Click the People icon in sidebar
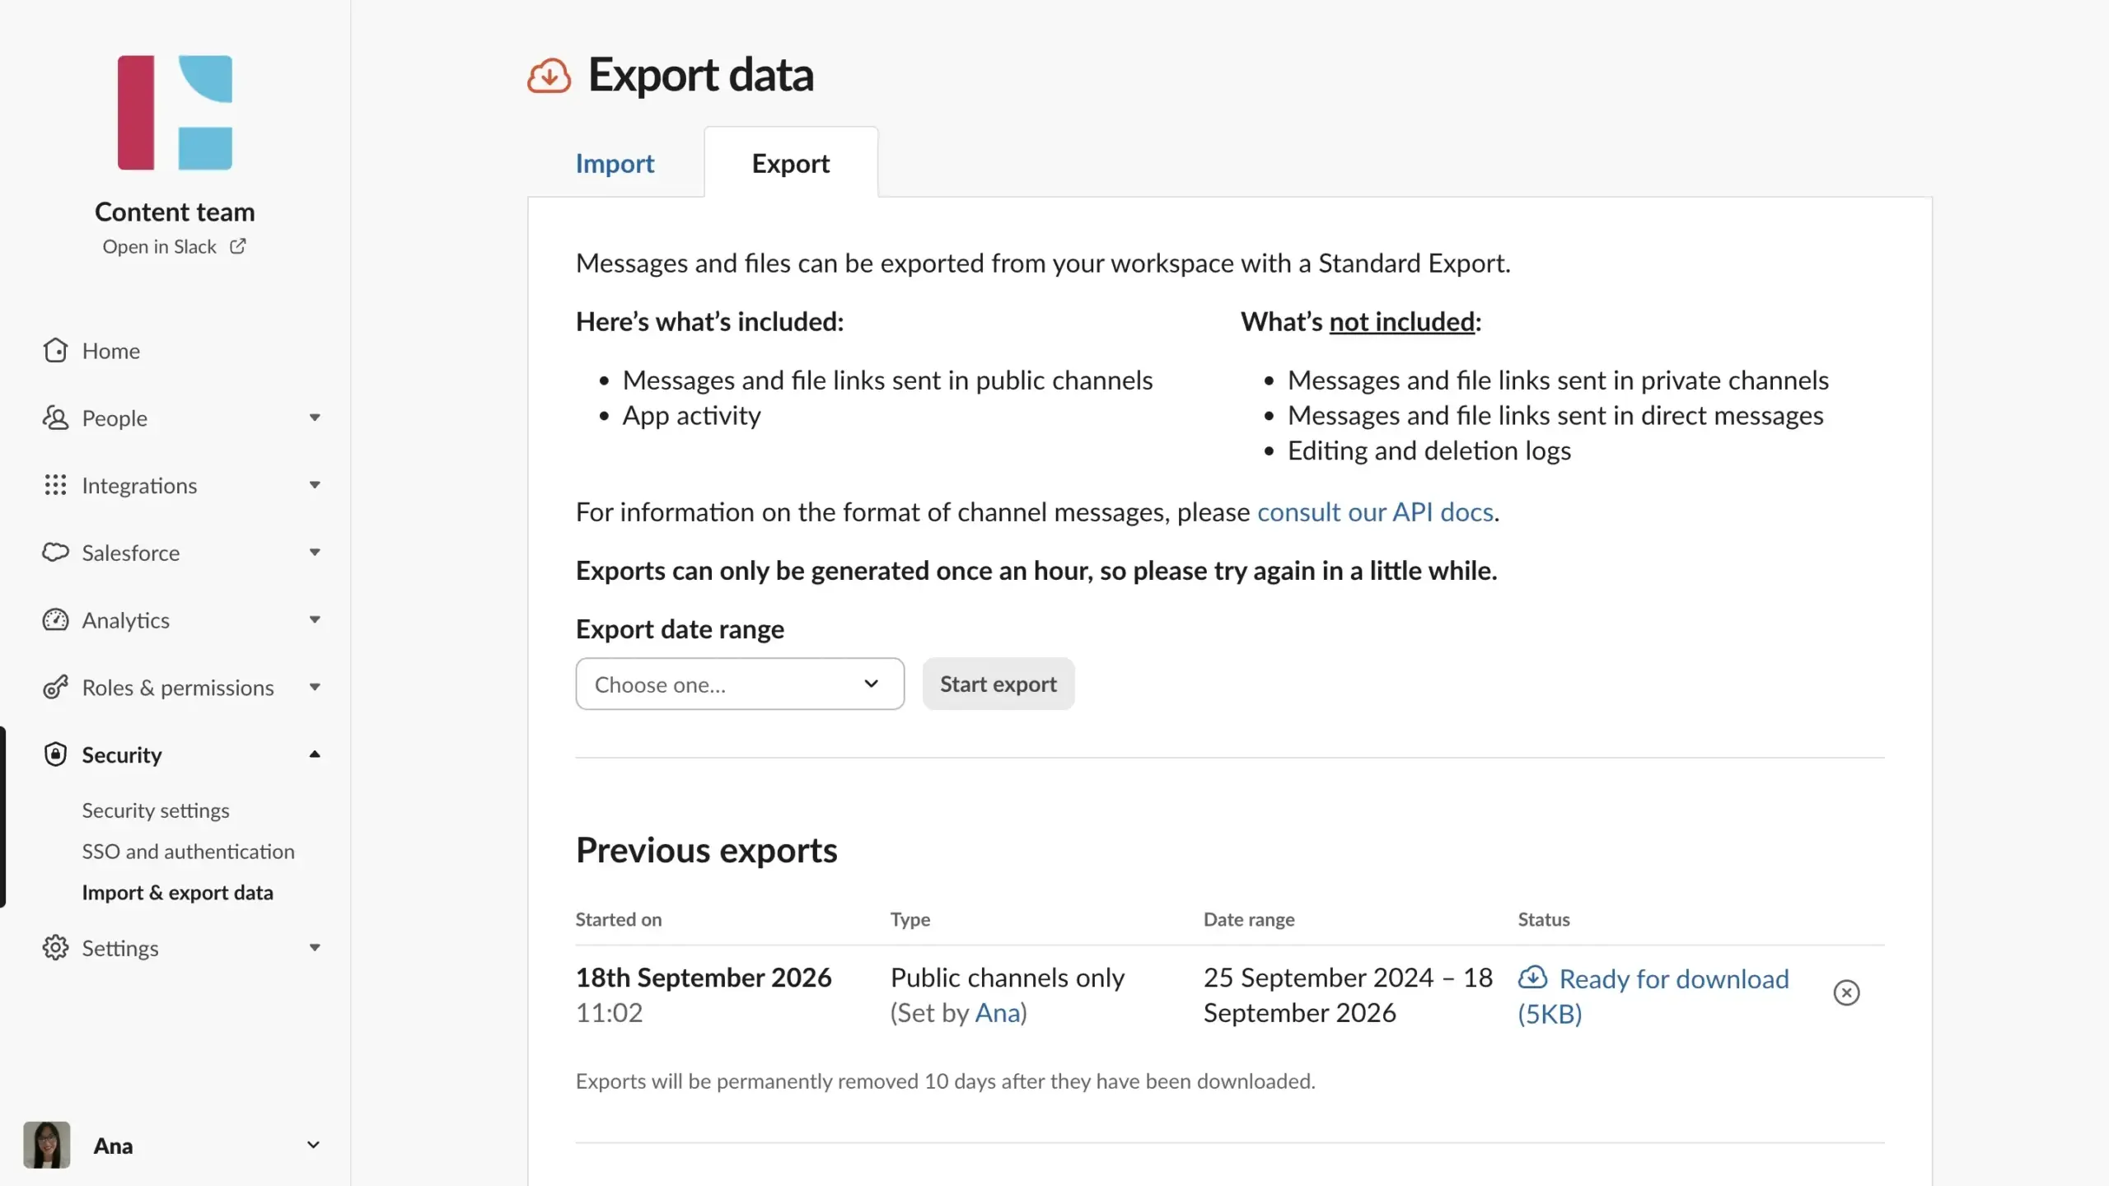This screenshot has height=1186, width=2109. (x=55, y=418)
